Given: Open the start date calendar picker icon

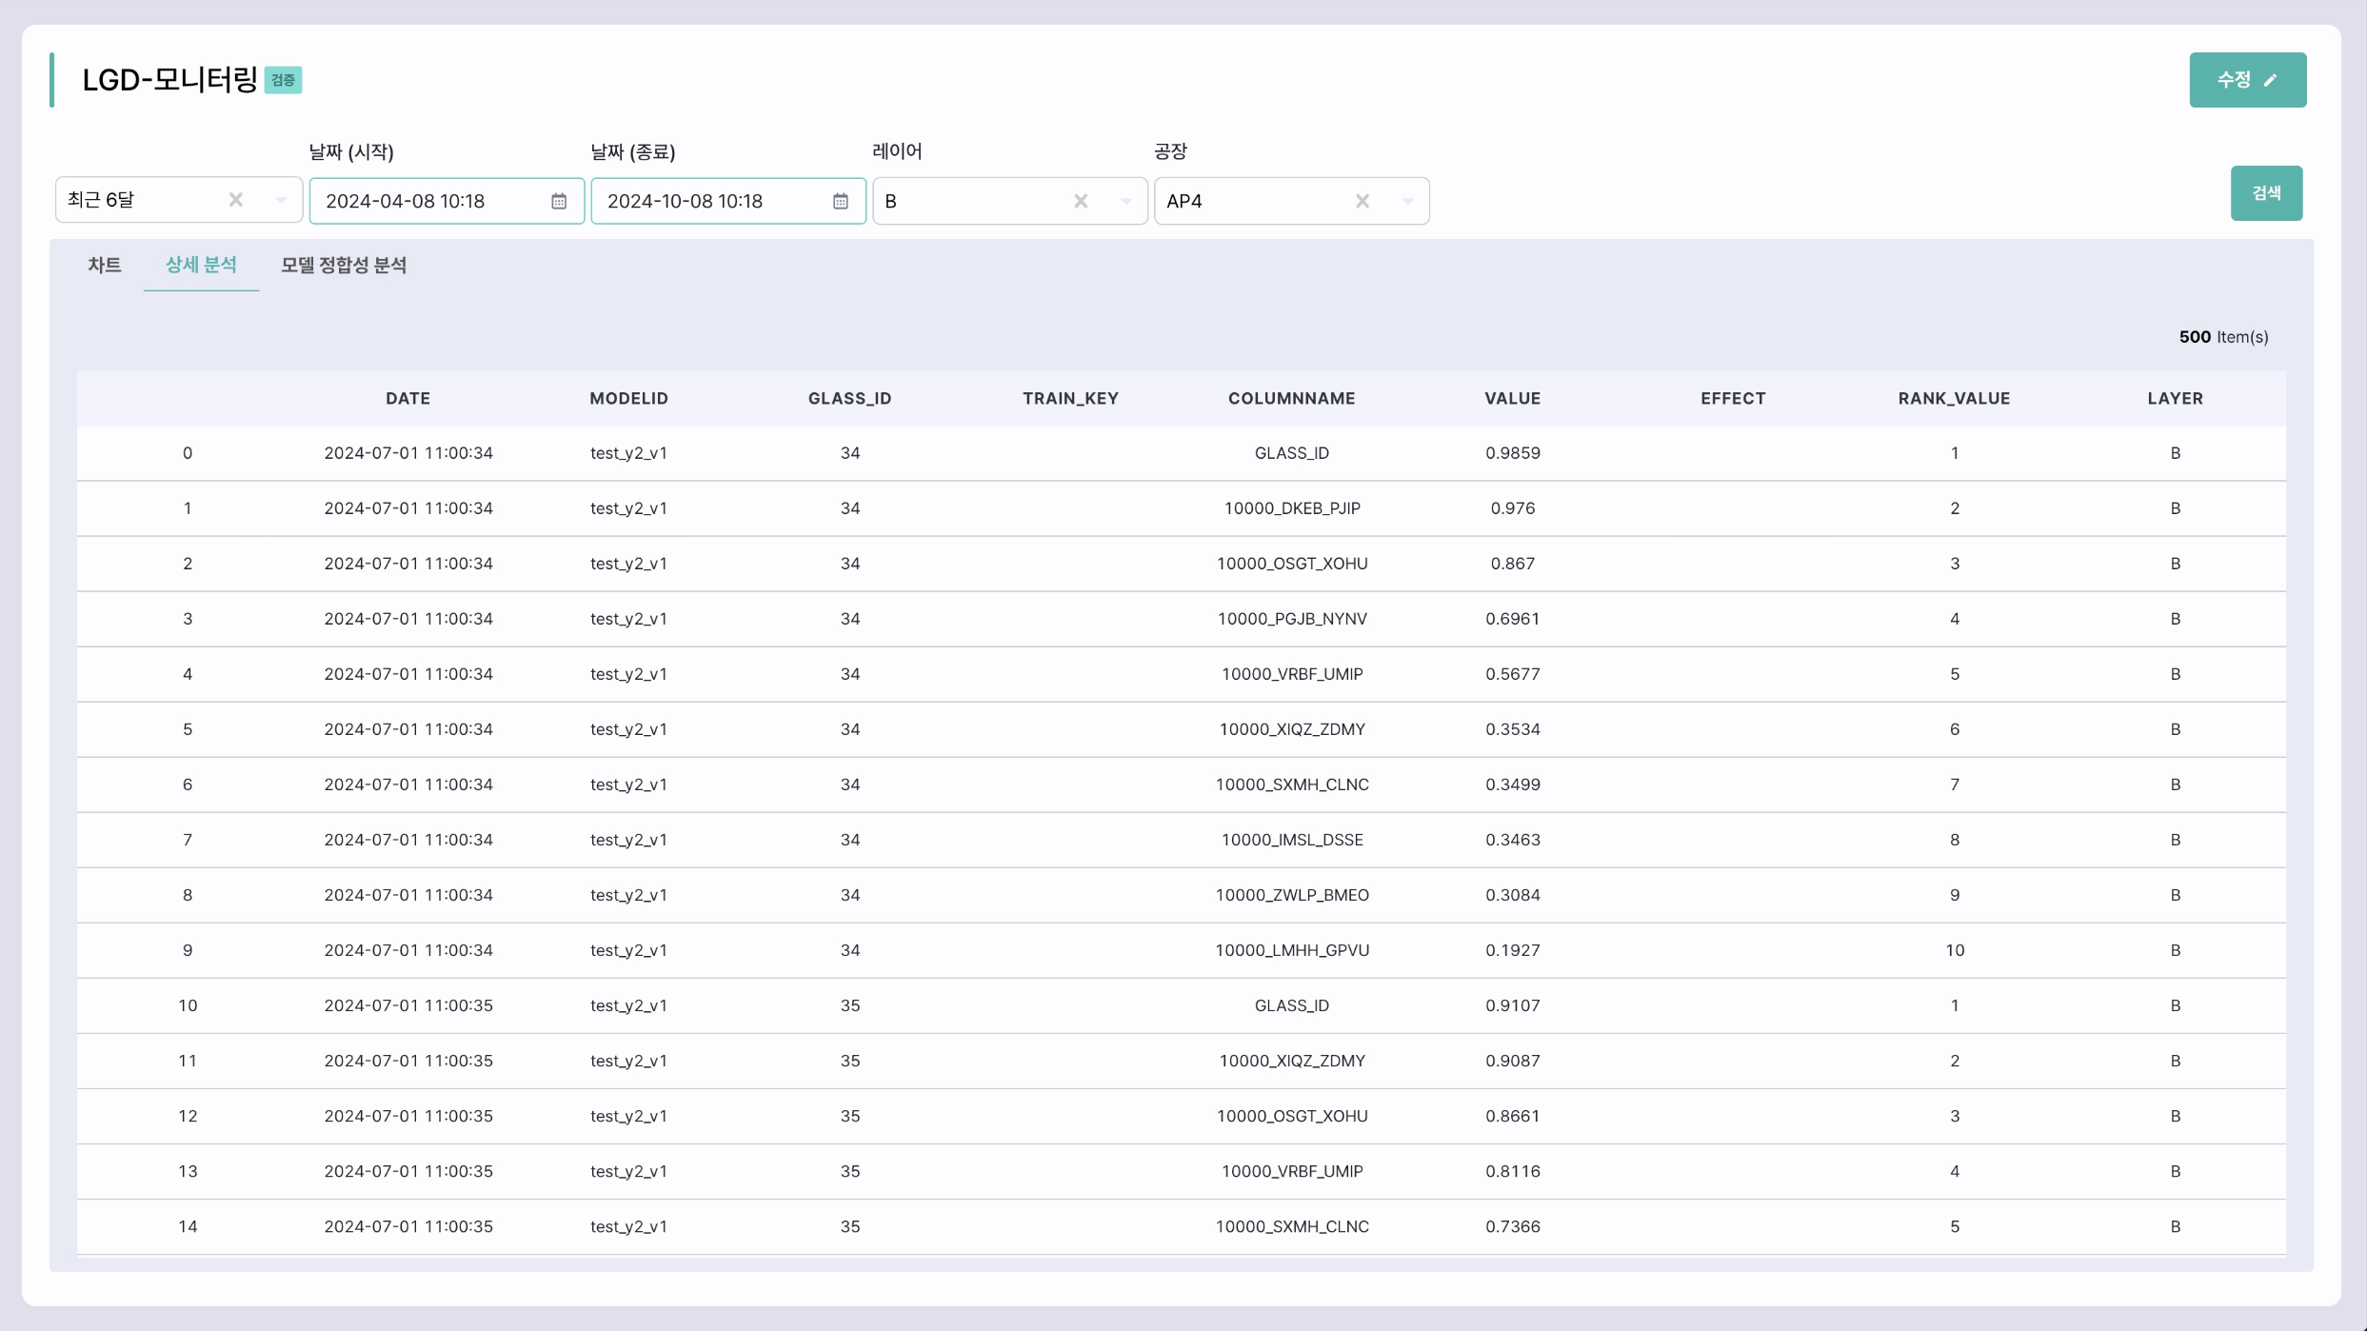Looking at the screenshot, I should (559, 201).
